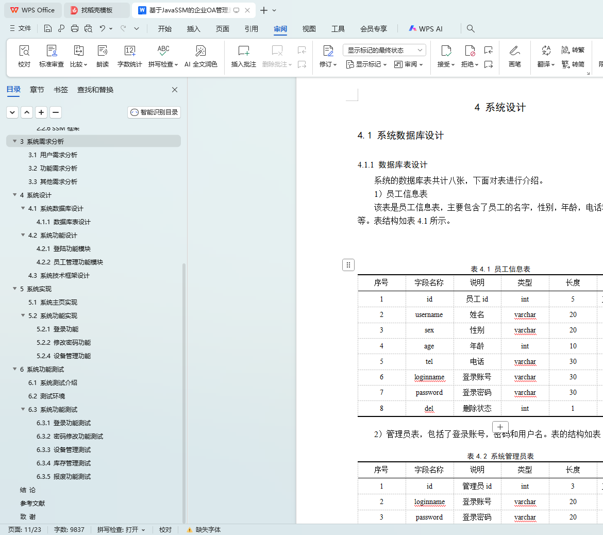The image size is (603, 535).
Task: Open the search magnifier icon
Action: tap(471, 28)
